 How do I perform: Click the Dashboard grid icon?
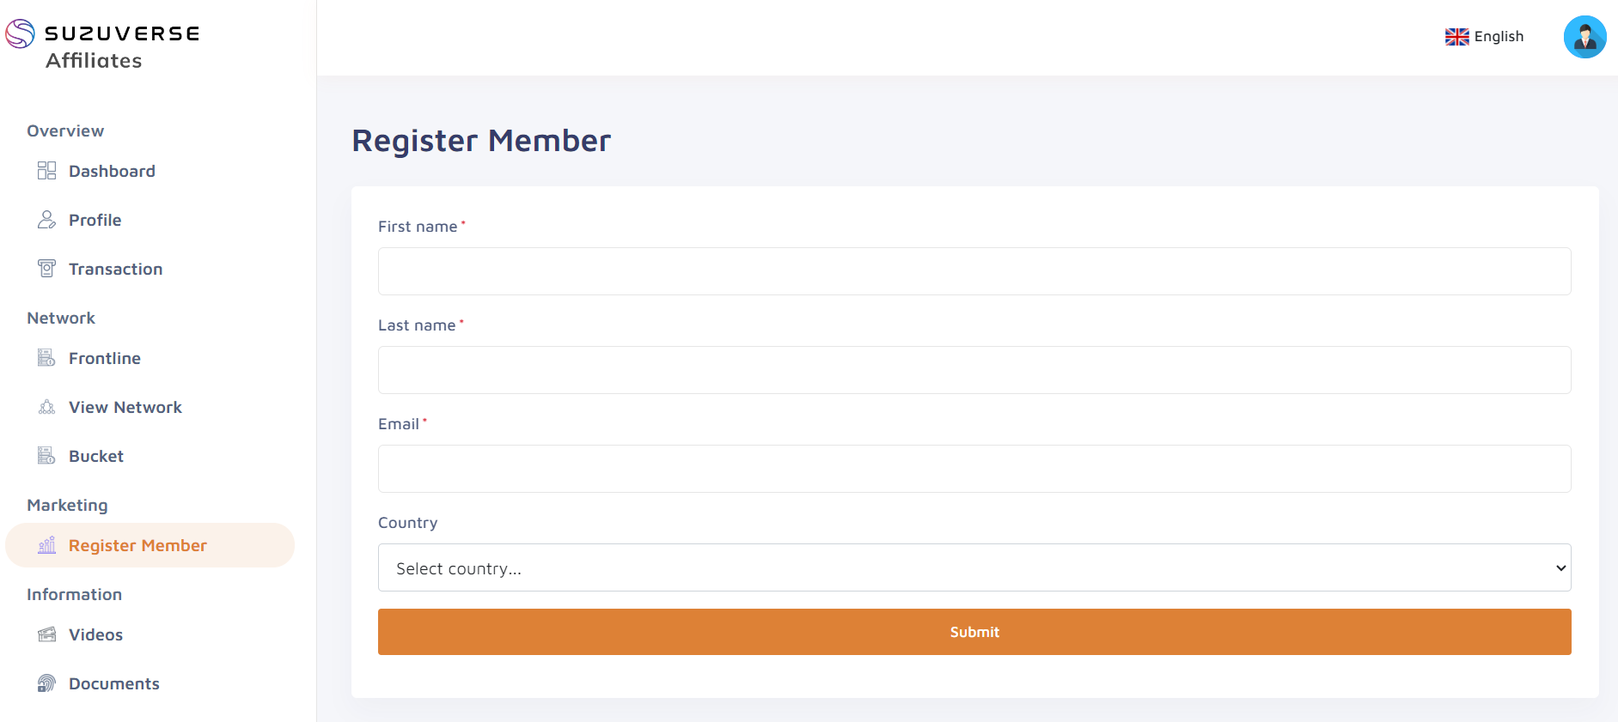[46, 171]
